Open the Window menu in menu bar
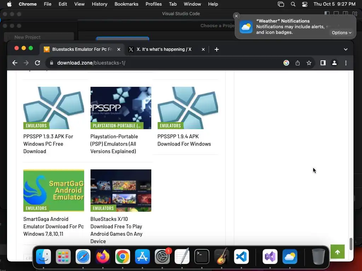Viewport: 362px width, 271px height. [x=192, y=4]
